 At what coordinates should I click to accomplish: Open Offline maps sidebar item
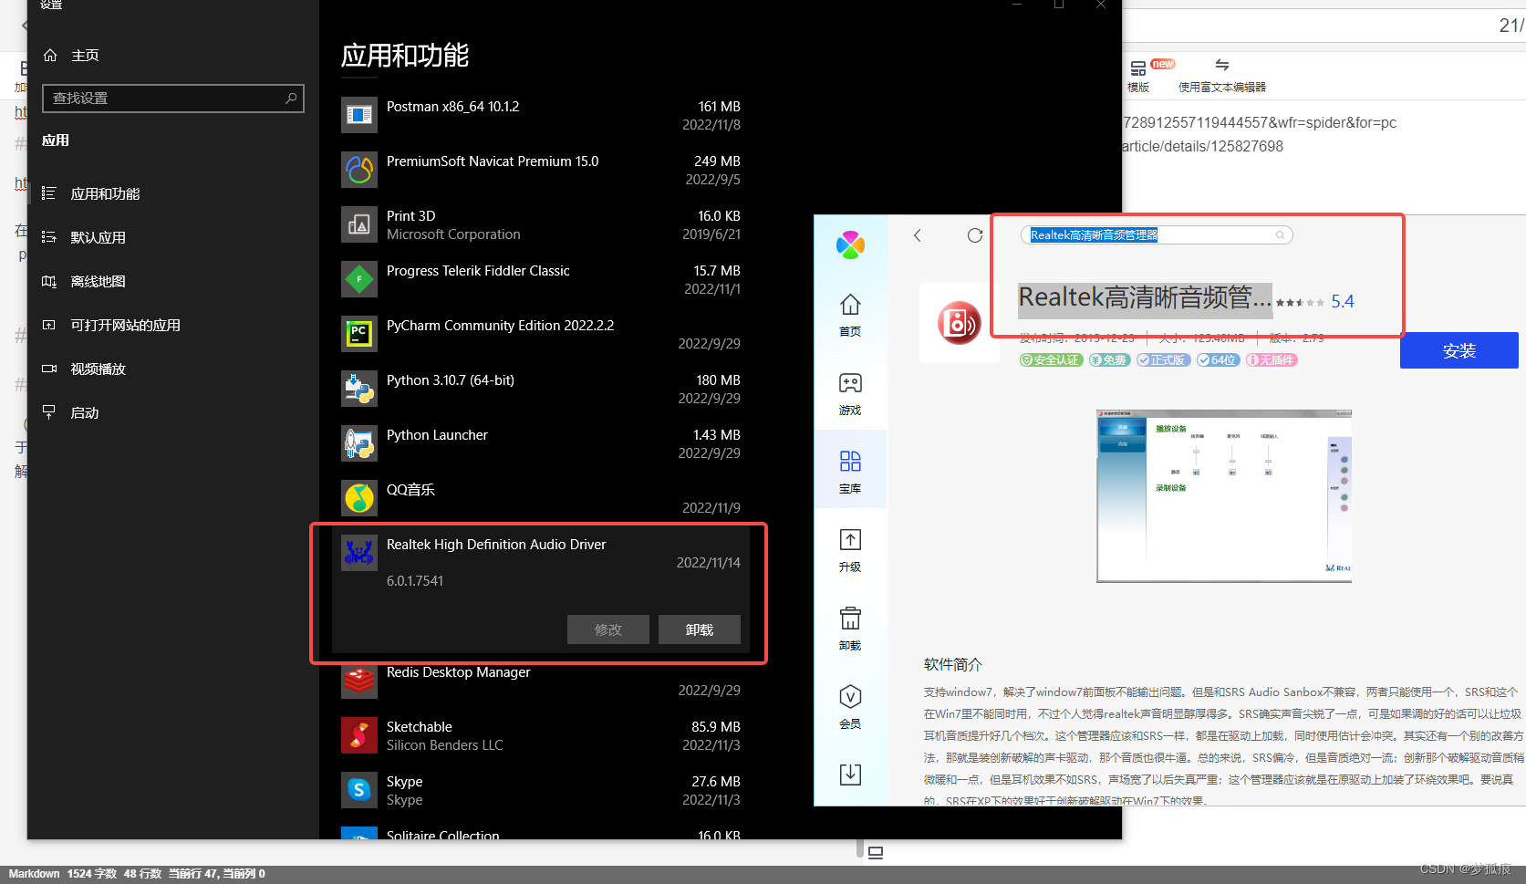click(98, 281)
